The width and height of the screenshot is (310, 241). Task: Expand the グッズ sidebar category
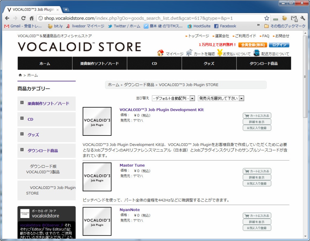(x=46, y=135)
